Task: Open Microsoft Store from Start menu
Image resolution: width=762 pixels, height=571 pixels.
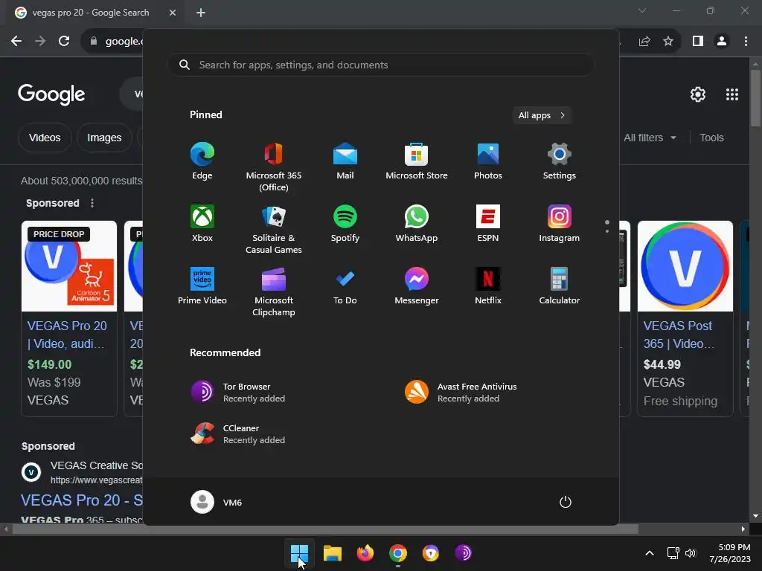Action: point(417,161)
